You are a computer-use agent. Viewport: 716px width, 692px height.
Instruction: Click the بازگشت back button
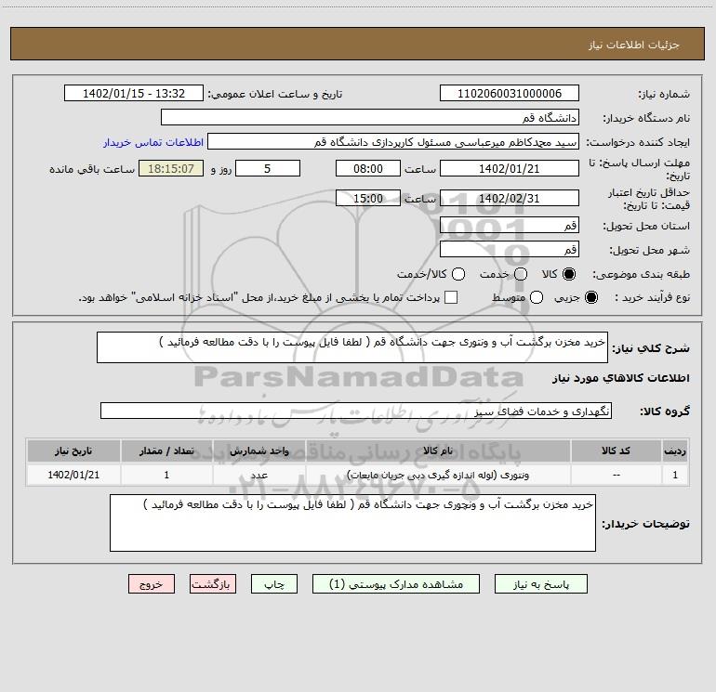click(213, 584)
